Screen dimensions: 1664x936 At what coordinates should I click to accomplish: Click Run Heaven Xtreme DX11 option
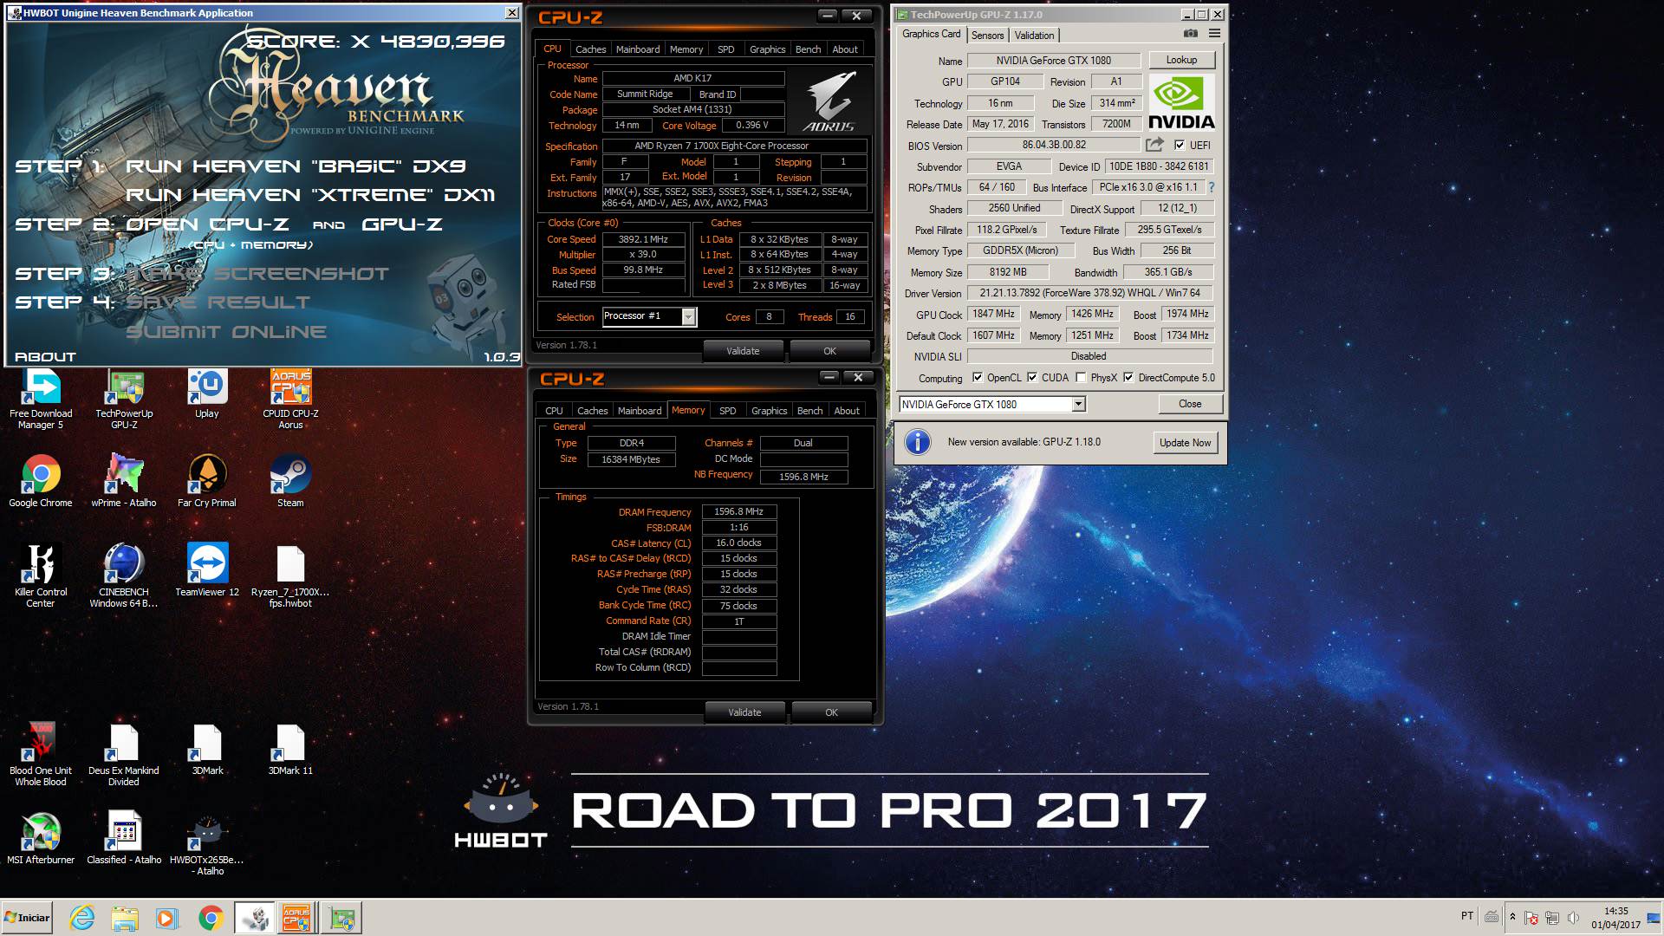point(310,195)
